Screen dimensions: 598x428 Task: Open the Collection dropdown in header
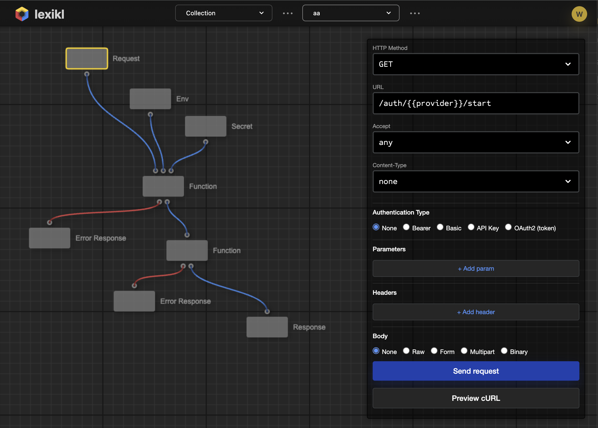pos(224,13)
